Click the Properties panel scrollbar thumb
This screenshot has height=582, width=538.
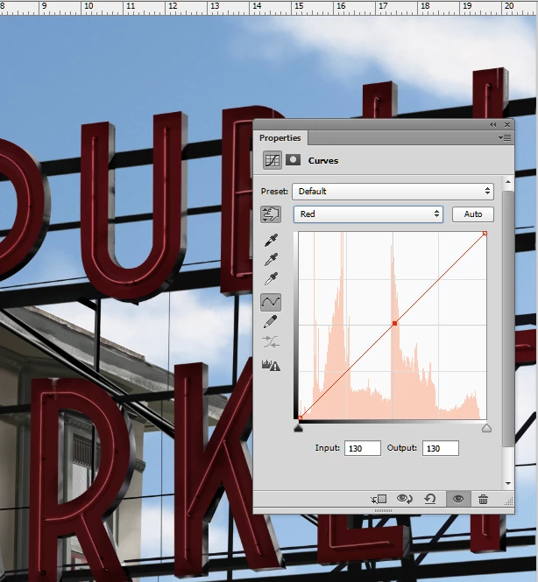(x=508, y=319)
